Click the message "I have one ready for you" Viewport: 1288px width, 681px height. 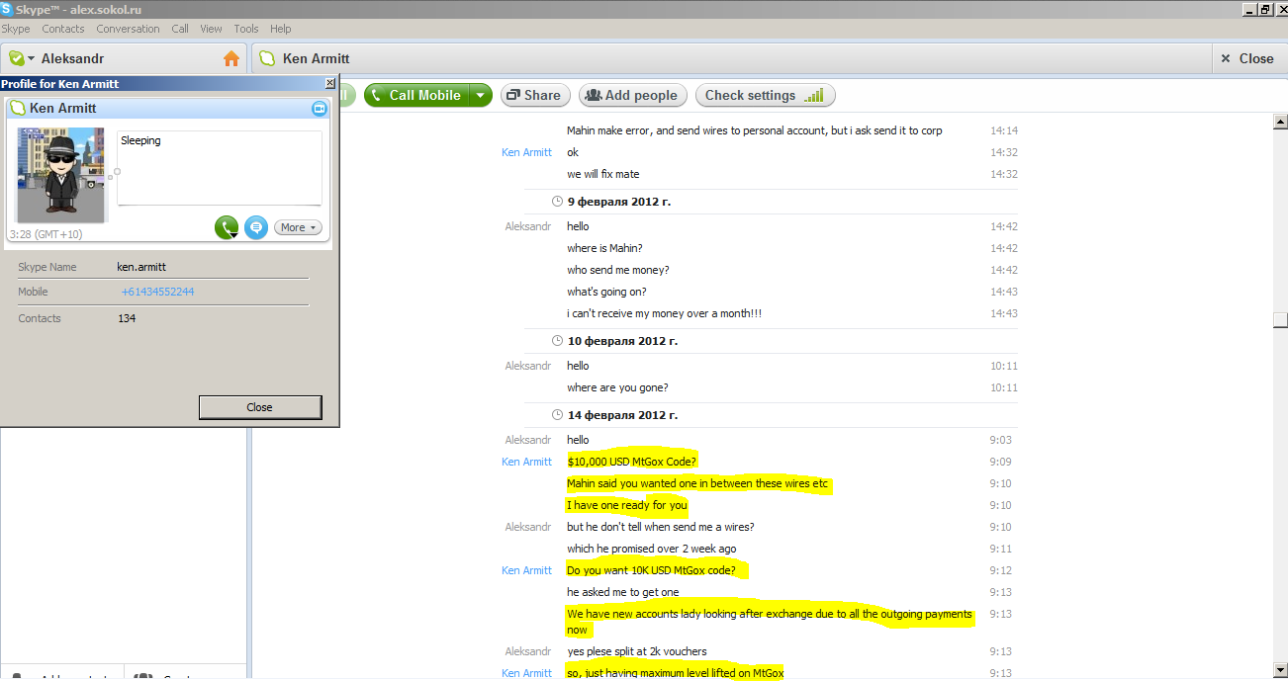[627, 505]
